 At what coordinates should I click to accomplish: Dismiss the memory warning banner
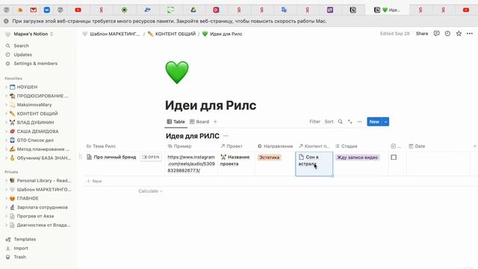point(6,22)
